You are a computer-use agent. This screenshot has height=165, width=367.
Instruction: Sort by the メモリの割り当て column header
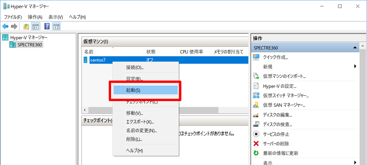tap(230, 52)
